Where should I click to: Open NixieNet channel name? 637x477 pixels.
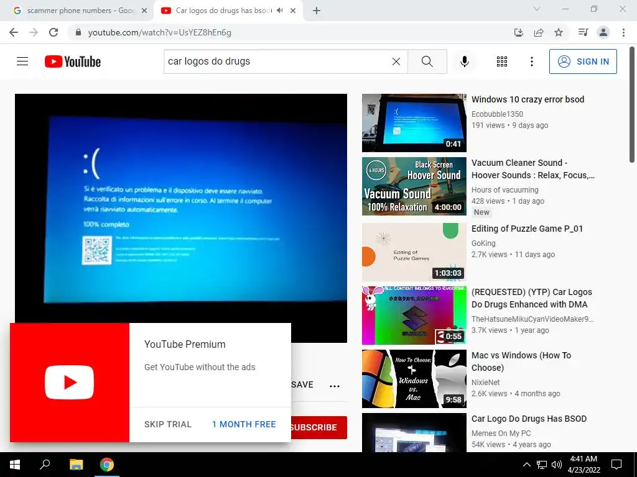485,383
